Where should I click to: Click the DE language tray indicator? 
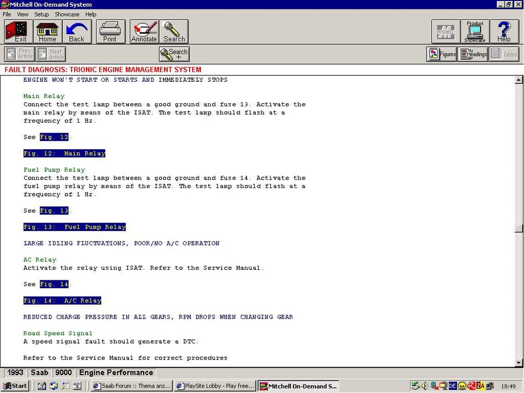[453, 386]
